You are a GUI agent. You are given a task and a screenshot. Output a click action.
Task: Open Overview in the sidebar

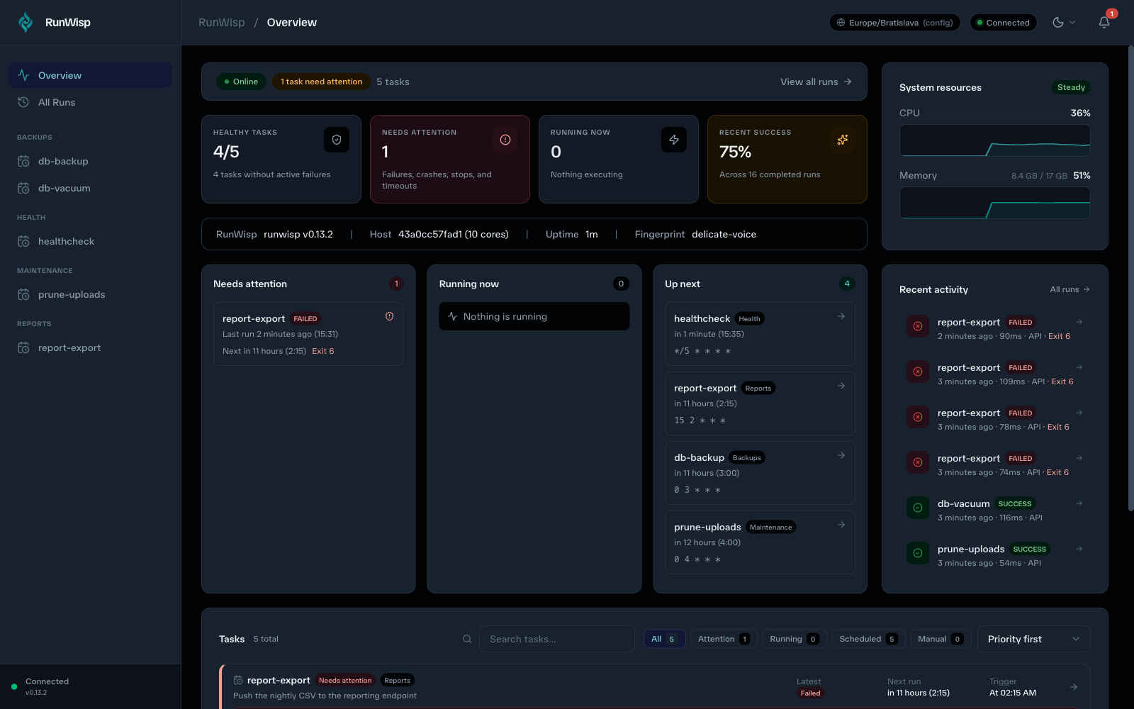pos(90,75)
